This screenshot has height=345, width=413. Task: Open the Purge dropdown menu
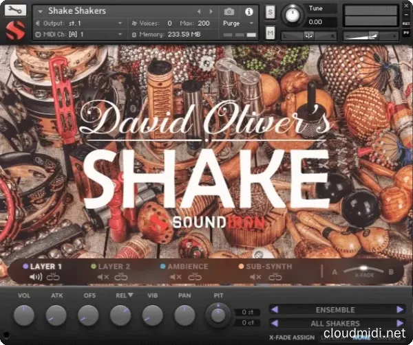click(237, 23)
